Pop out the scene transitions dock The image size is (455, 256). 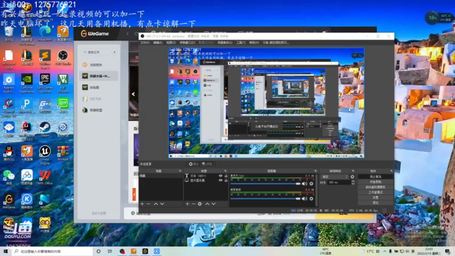(x=353, y=171)
